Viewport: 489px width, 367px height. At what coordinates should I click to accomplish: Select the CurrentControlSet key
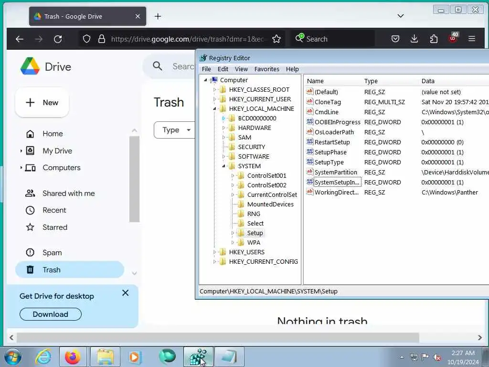coord(272,195)
